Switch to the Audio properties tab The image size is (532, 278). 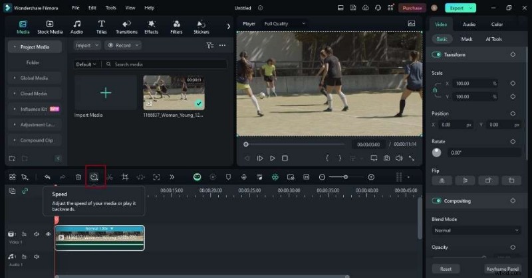(x=469, y=24)
